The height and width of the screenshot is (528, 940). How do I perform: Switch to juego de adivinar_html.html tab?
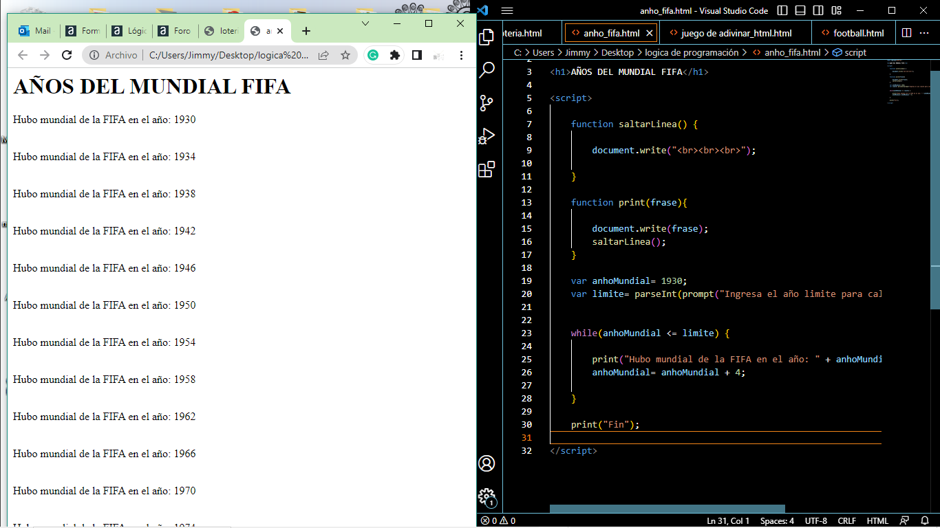736,33
